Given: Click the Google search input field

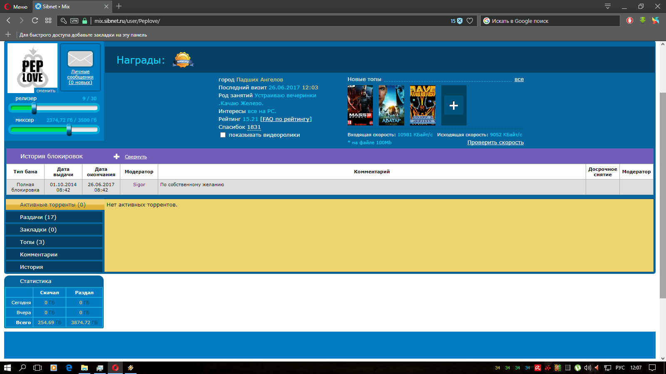Looking at the screenshot, I should pos(549,21).
